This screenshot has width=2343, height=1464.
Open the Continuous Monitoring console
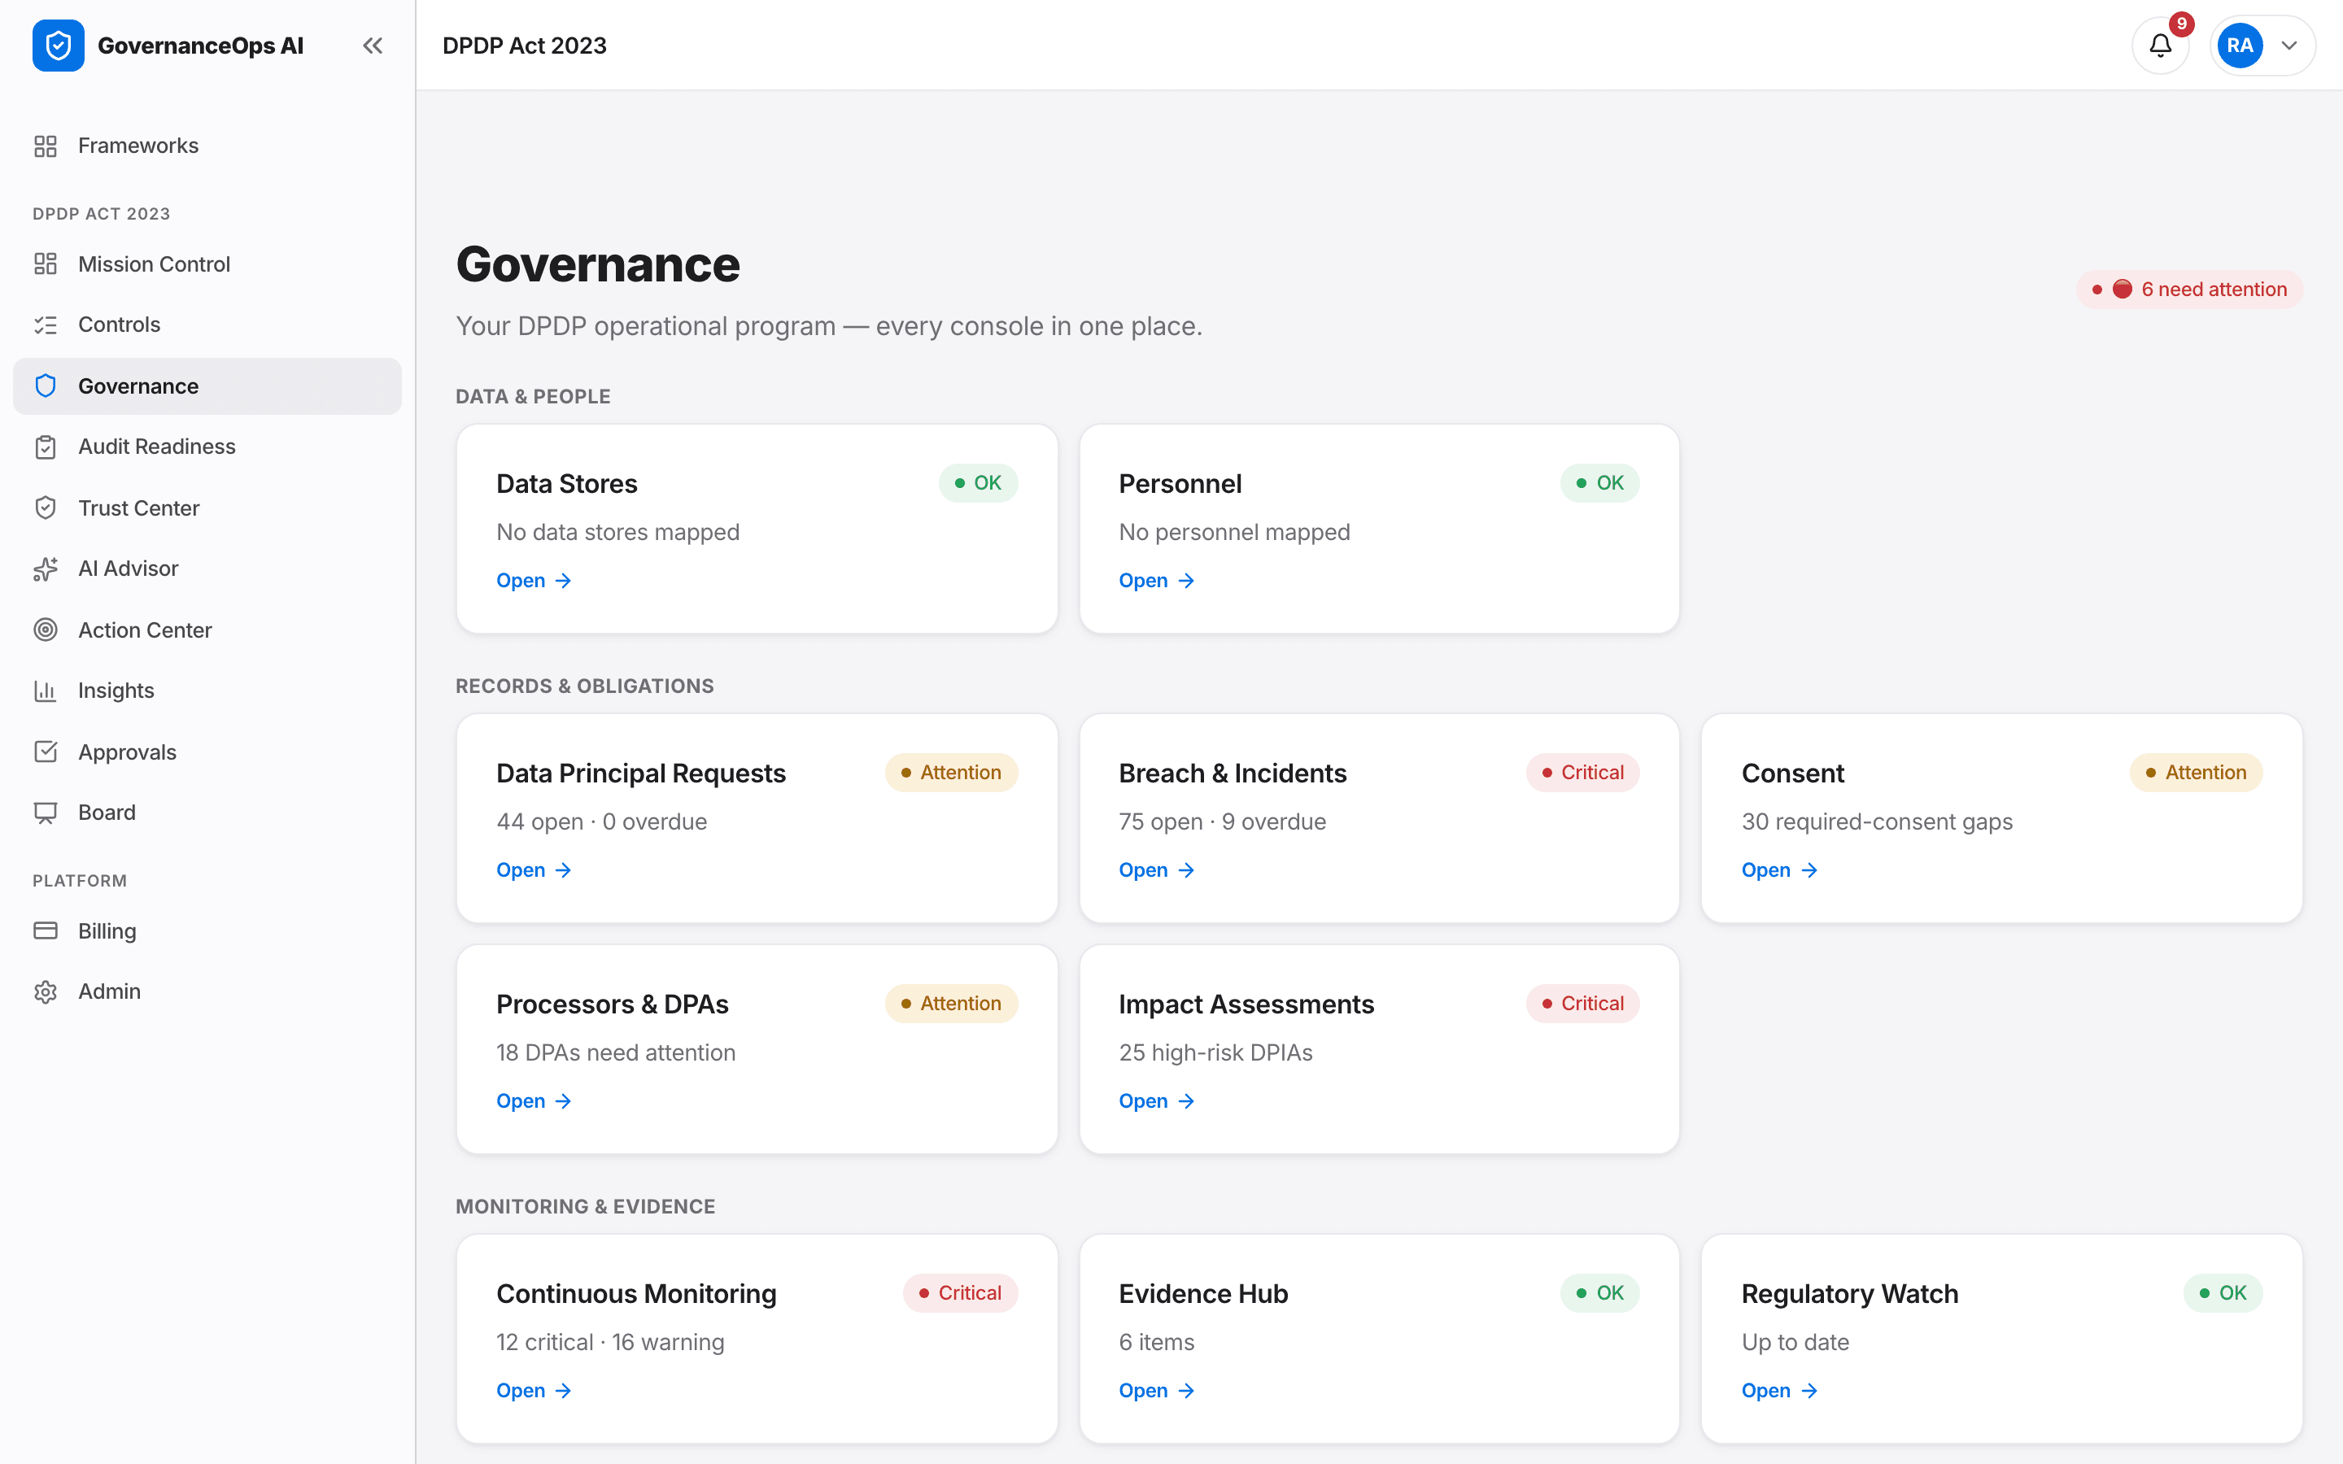click(534, 1392)
